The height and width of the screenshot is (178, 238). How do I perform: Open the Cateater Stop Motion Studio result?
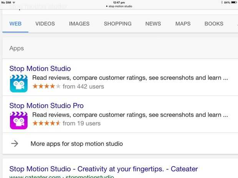103,169
